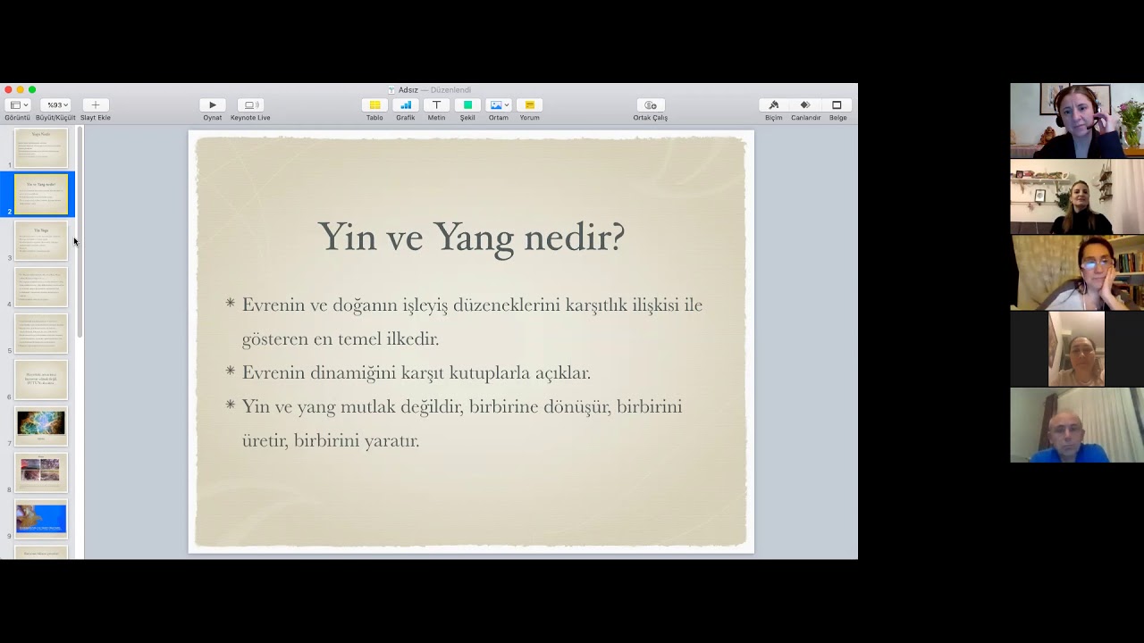Select the participant video with bookshelf
Viewport: 1144px width, 643px height.
pos(1077,272)
